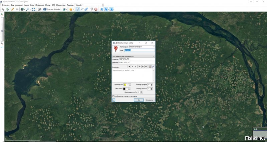This screenshot has width=267, height=142.
Task: Activate the ruler distance measurement tool
Action: 13,9
